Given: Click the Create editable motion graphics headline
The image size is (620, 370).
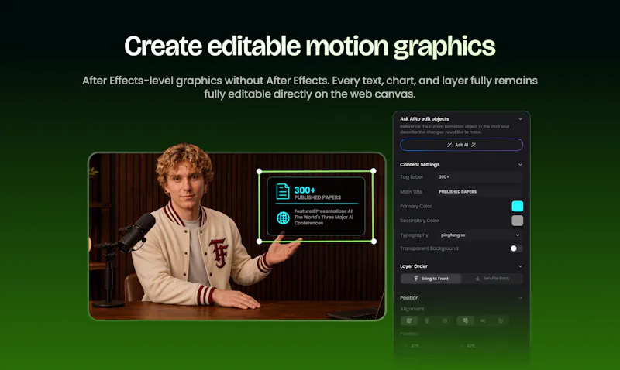Looking at the screenshot, I should coord(309,46).
